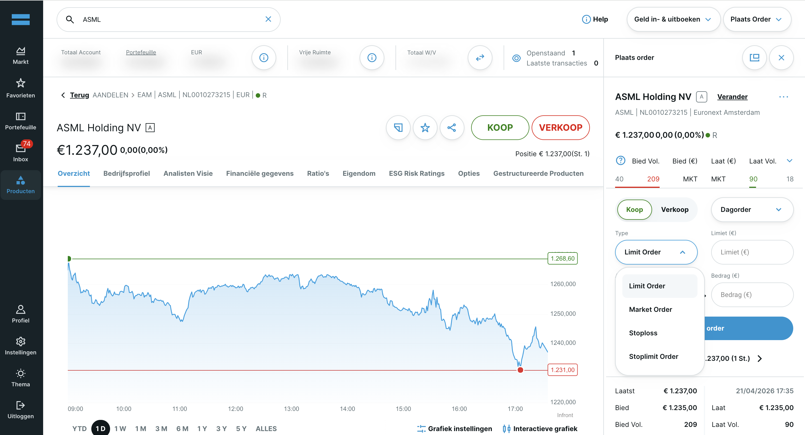
Task: Open Favorieten in sidebar
Action: pos(21,88)
